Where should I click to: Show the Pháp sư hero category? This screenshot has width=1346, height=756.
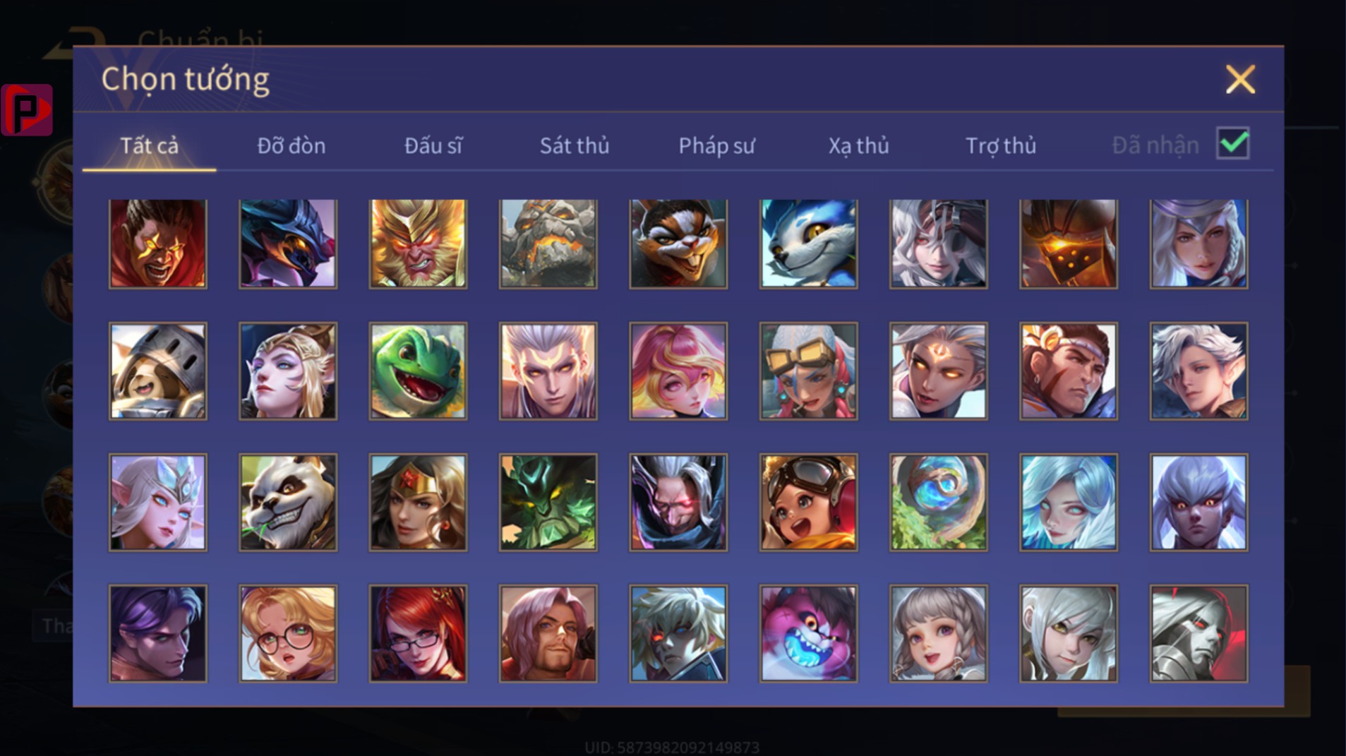(x=716, y=145)
